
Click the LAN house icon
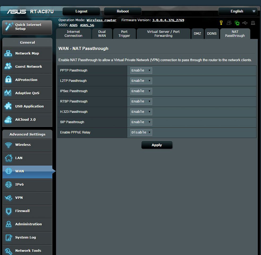point(8,158)
